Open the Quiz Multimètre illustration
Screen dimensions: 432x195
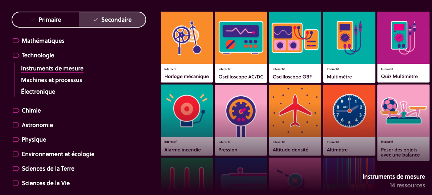(403, 38)
